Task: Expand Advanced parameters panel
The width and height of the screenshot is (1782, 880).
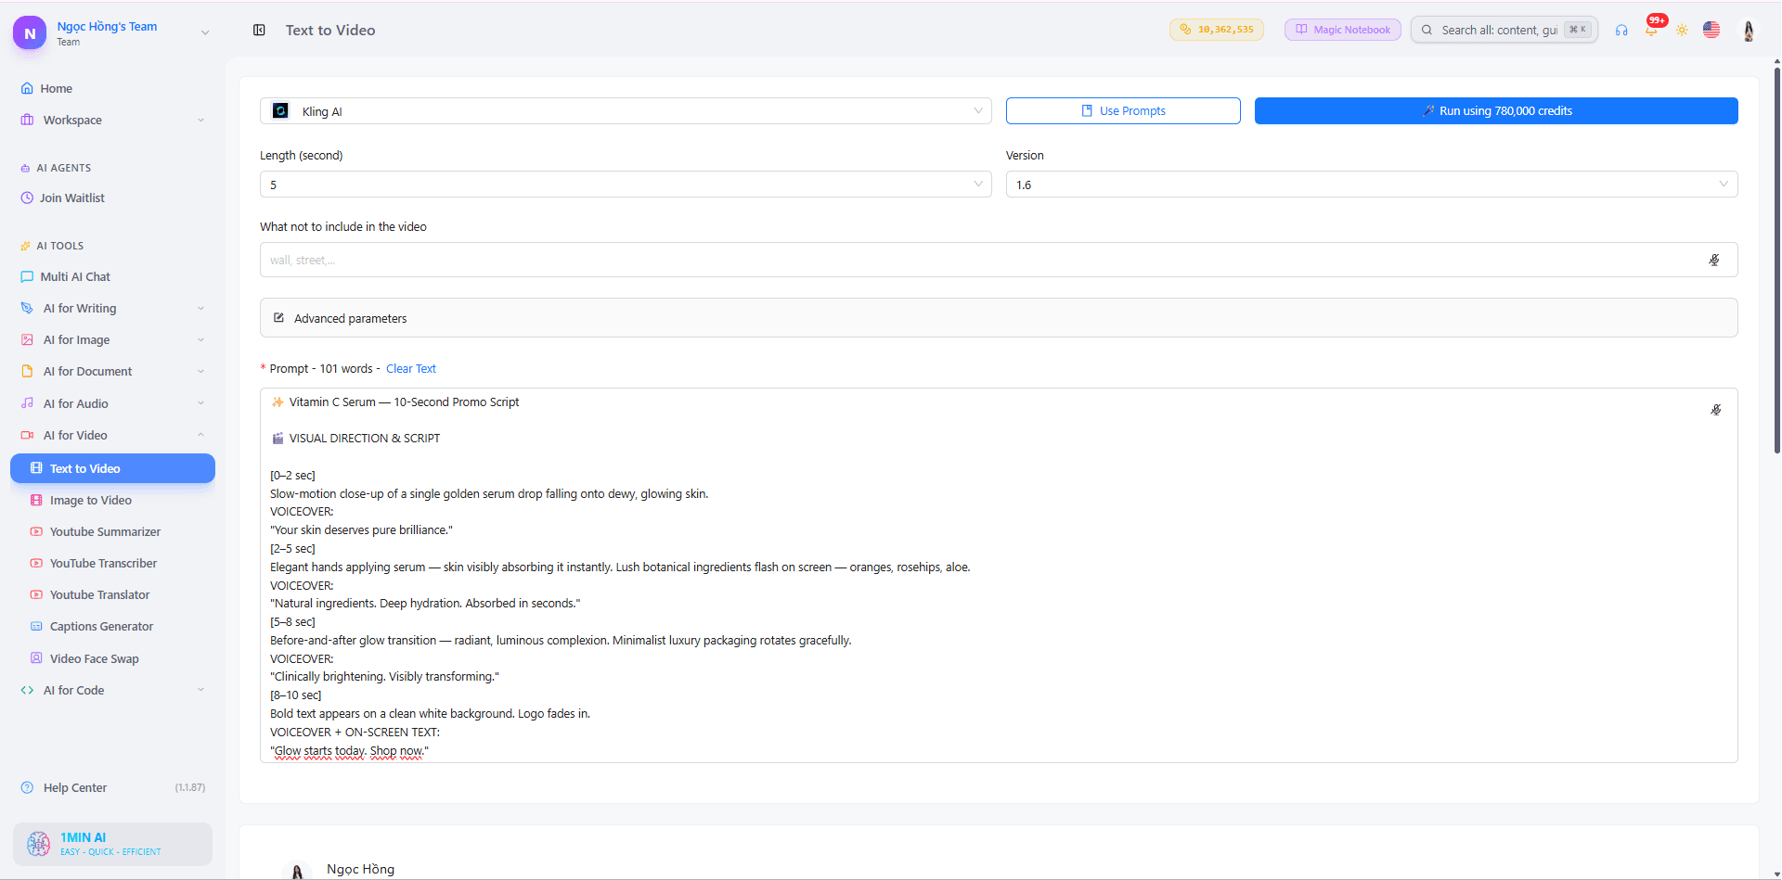Action: (x=999, y=318)
